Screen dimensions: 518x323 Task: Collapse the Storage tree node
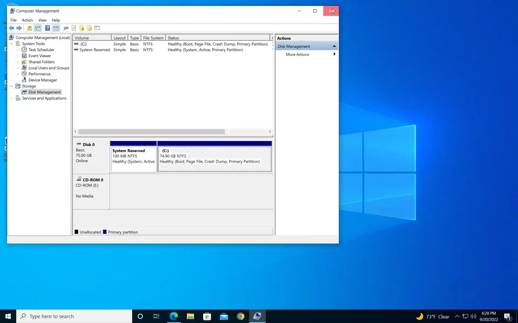11,86
